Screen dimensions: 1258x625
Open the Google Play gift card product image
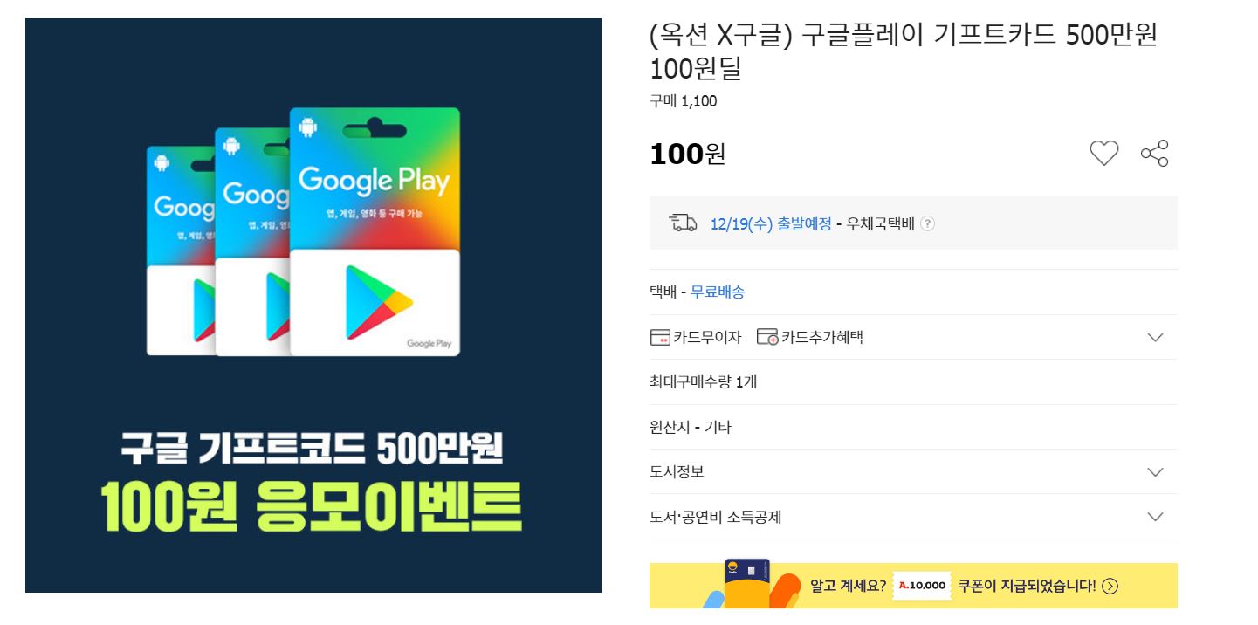(313, 306)
